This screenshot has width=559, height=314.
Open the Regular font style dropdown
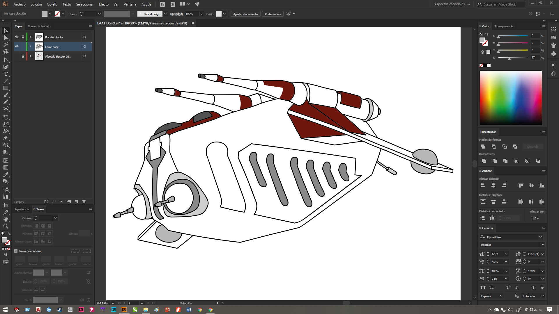542,245
